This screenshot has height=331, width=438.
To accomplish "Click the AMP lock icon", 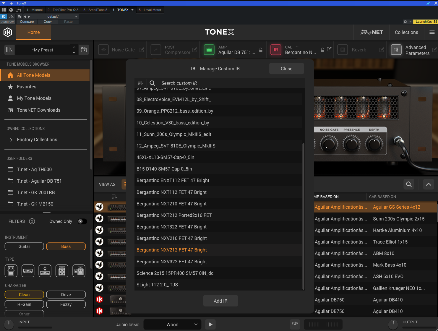I will 261,50.
